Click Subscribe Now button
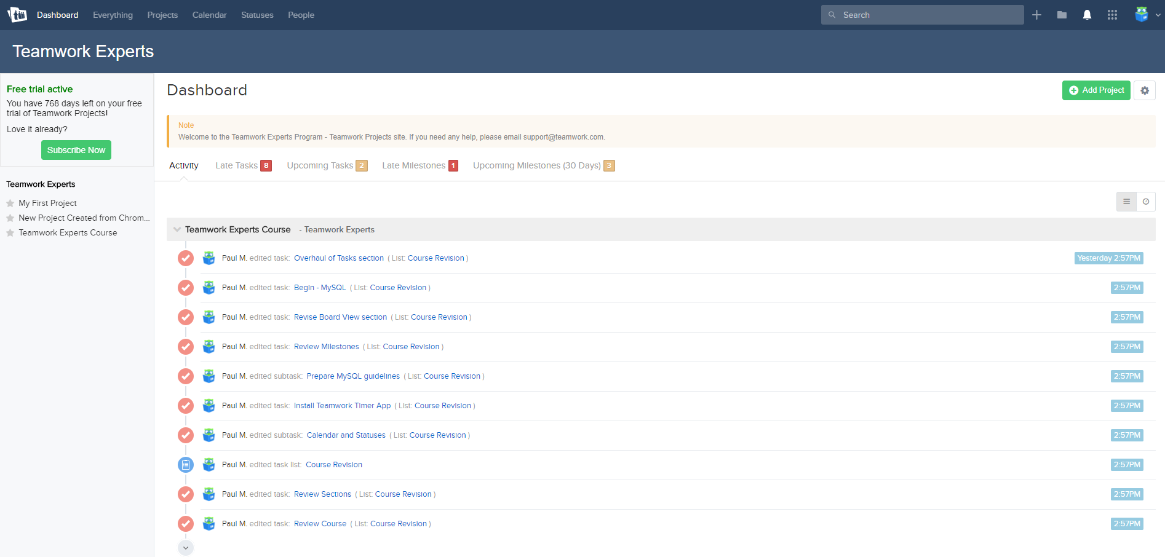 point(76,150)
